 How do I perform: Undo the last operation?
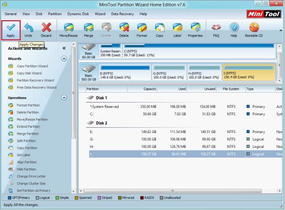click(29, 30)
